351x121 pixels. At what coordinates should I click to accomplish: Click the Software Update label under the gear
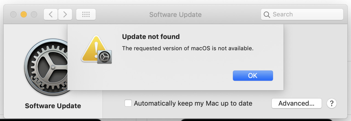[53, 106]
